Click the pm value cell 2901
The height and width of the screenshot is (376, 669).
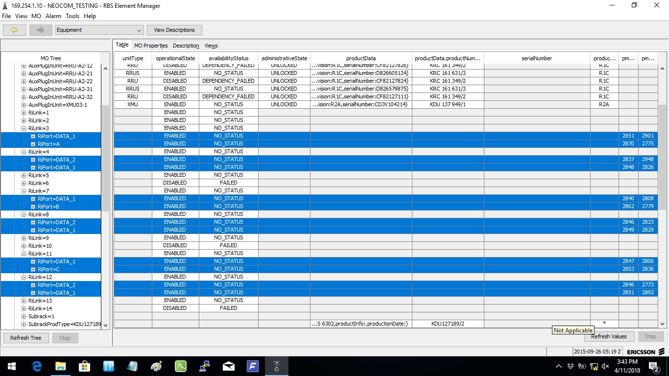[648, 136]
